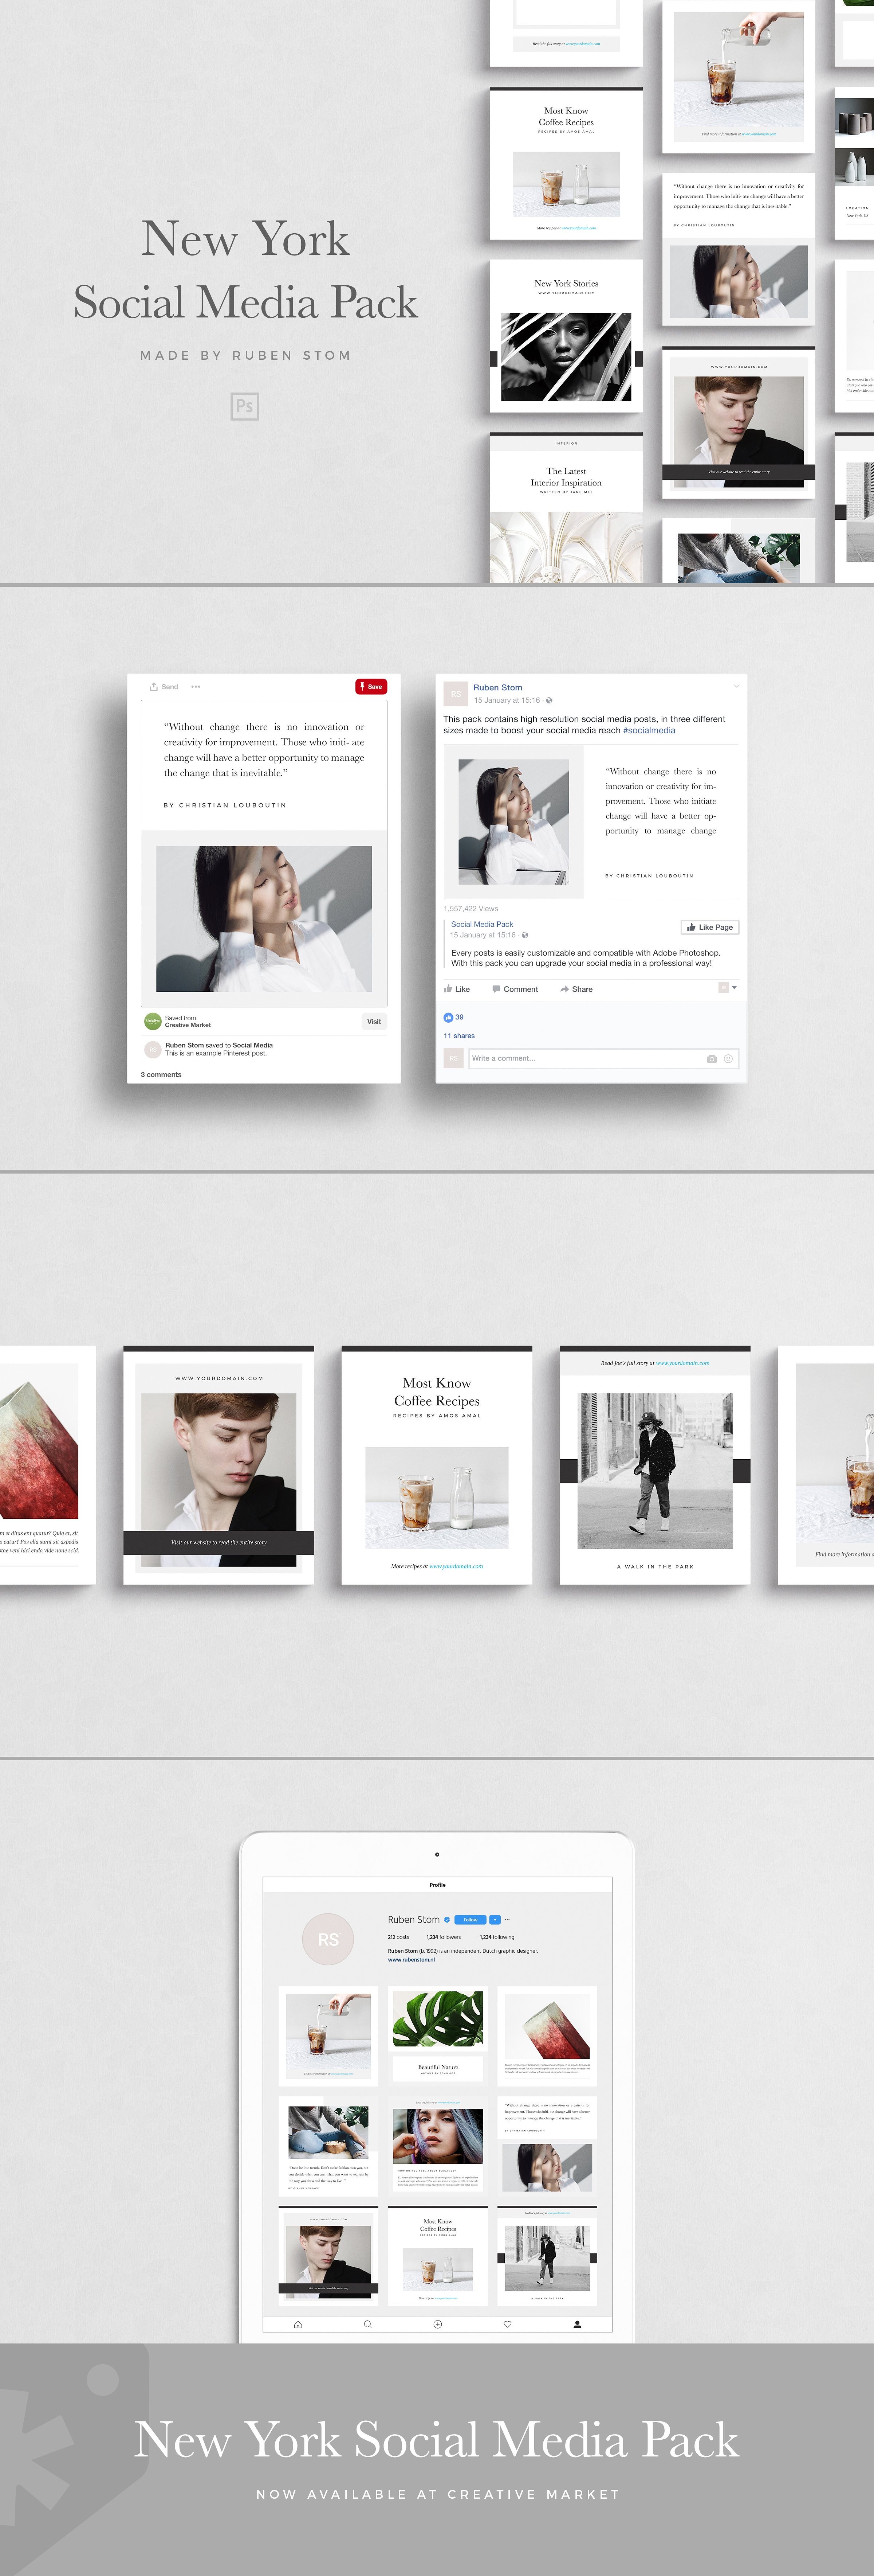Open the audience selector dropdown by Share

[728, 988]
